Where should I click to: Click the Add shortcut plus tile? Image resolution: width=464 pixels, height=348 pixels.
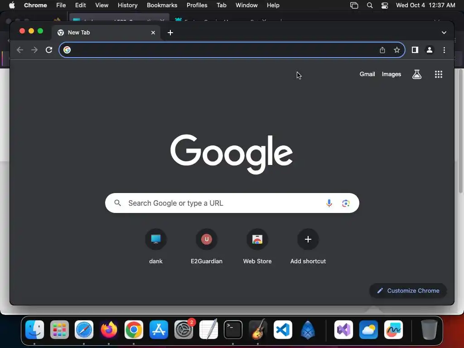point(308,246)
